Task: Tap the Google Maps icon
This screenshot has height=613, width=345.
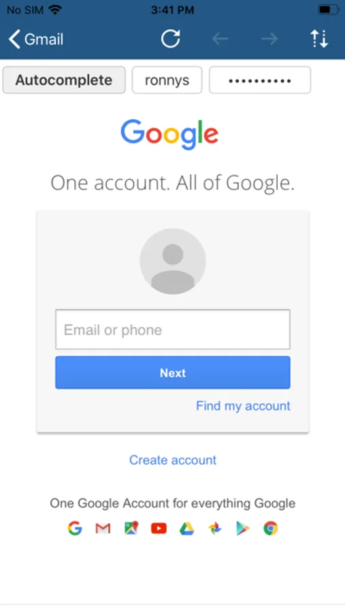Action: [x=131, y=528]
